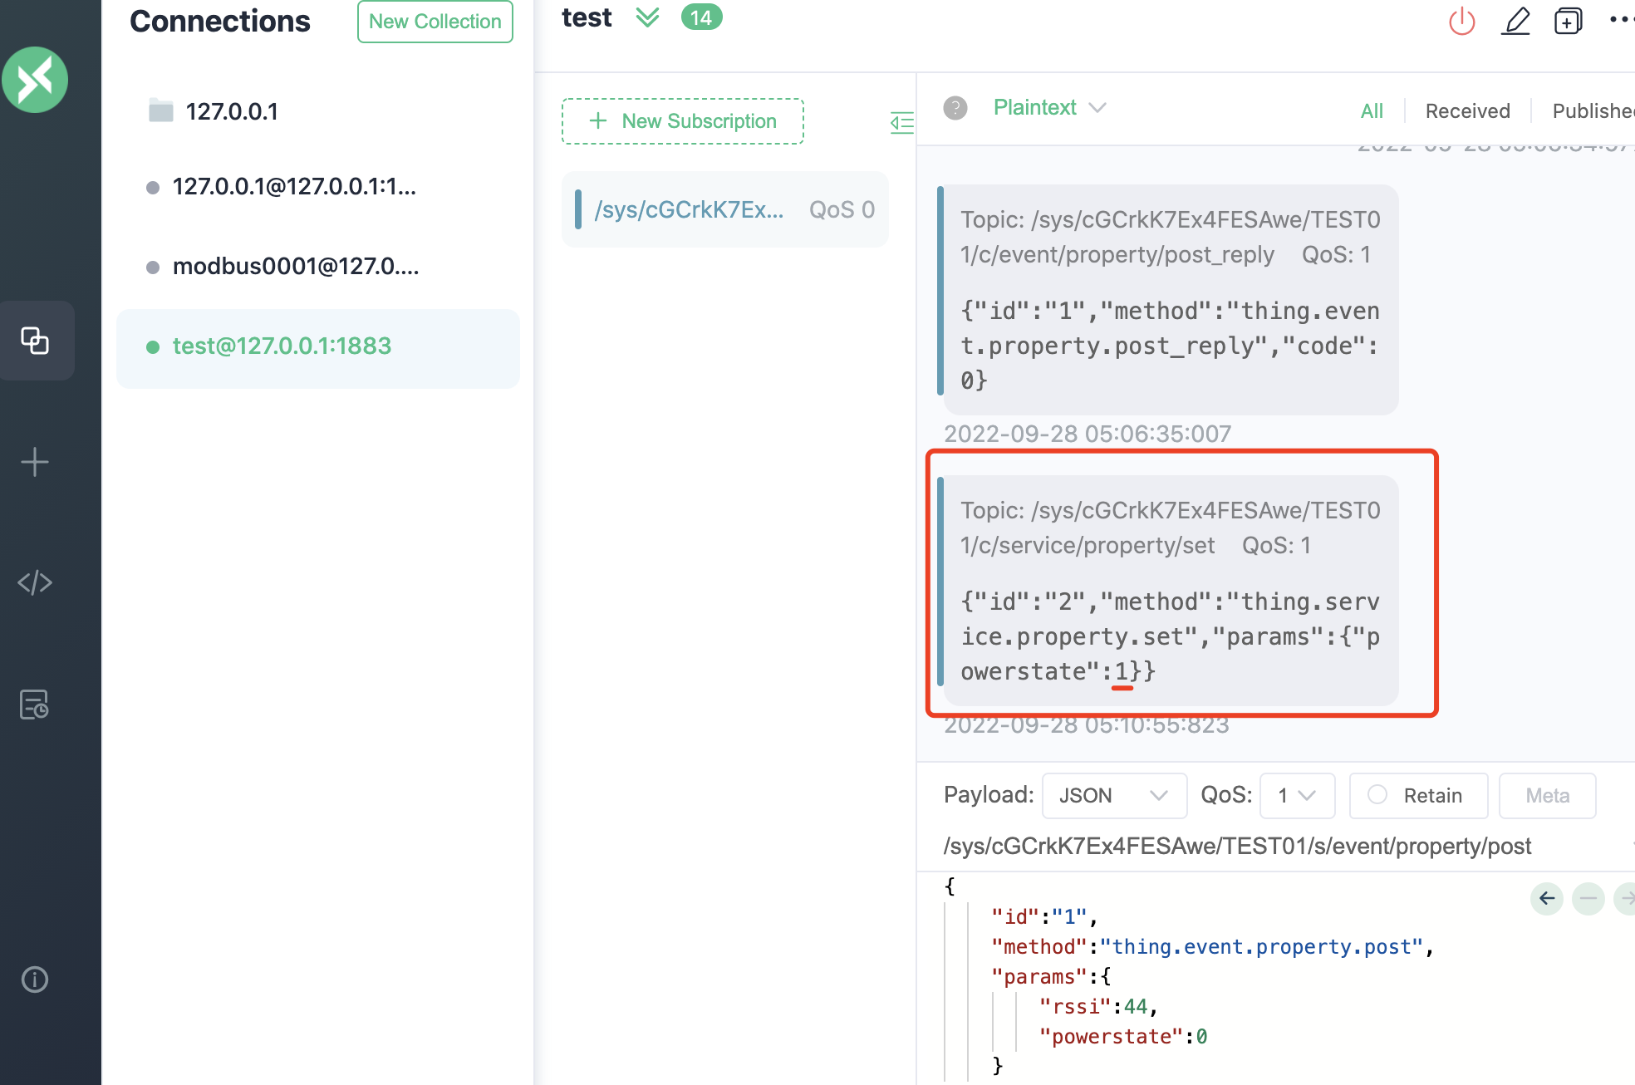Select the /sys/cGCrkK7Ex... subscription color bar
1635x1085 pixels.
(x=578, y=209)
